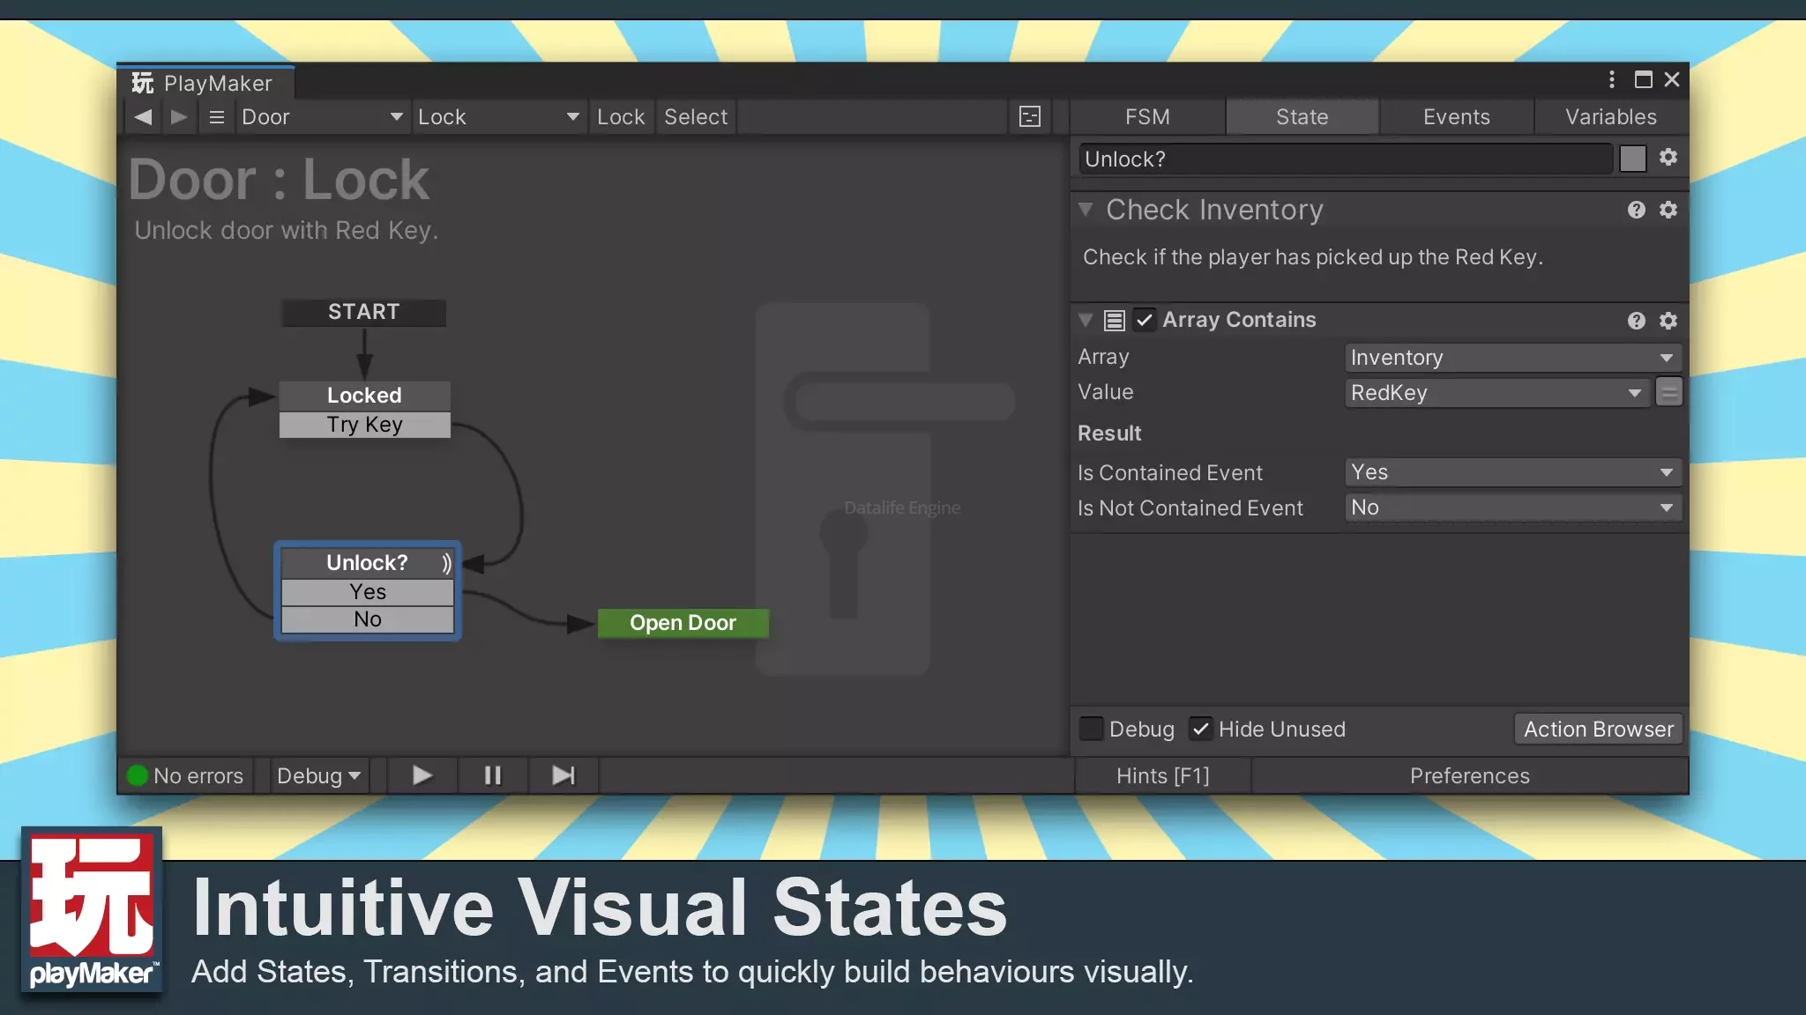Click the back navigation arrow
The image size is (1806, 1015).
coord(143,116)
